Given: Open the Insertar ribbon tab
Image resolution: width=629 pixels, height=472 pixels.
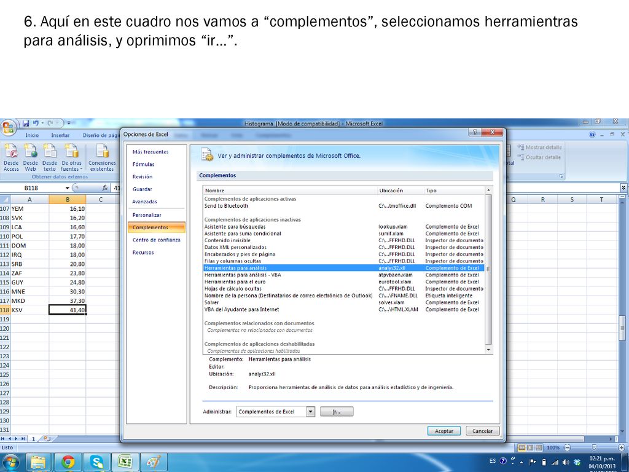Looking at the screenshot, I should click(x=60, y=135).
